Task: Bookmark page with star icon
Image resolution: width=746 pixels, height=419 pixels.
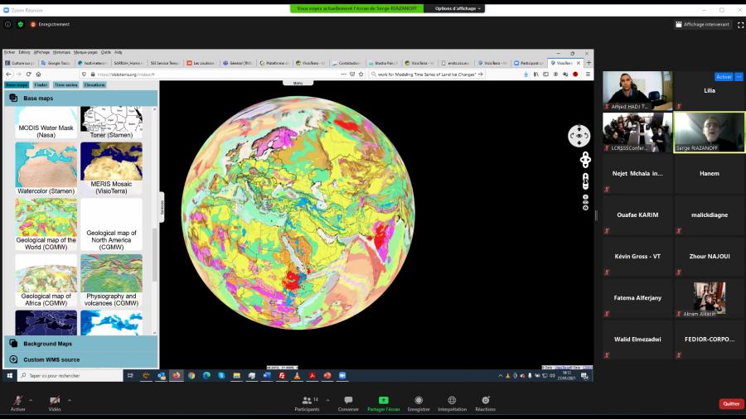Action: click(x=361, y=74)
